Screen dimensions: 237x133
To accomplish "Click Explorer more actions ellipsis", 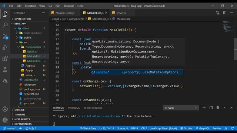I will click(x=43, y=13).
